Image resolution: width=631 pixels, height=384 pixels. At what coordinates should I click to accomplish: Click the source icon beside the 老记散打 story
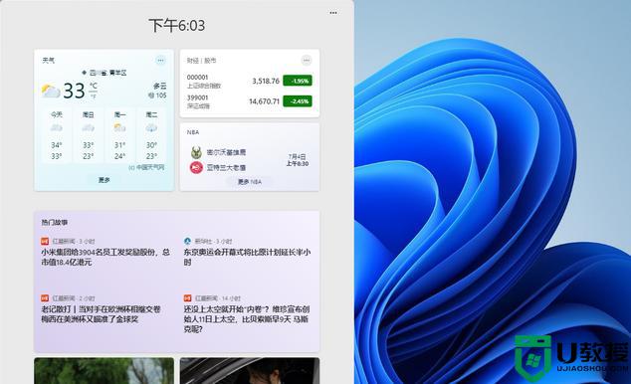(45, 298)
